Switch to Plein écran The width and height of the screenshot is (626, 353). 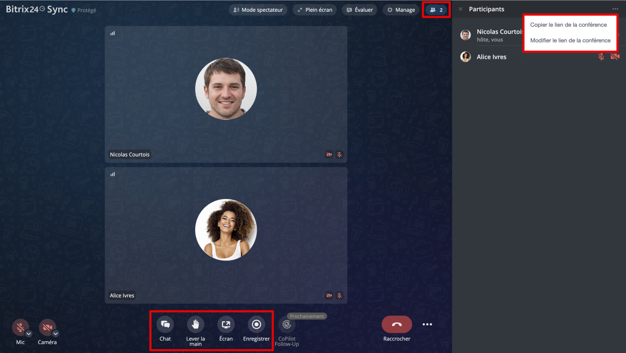[314, 10]
